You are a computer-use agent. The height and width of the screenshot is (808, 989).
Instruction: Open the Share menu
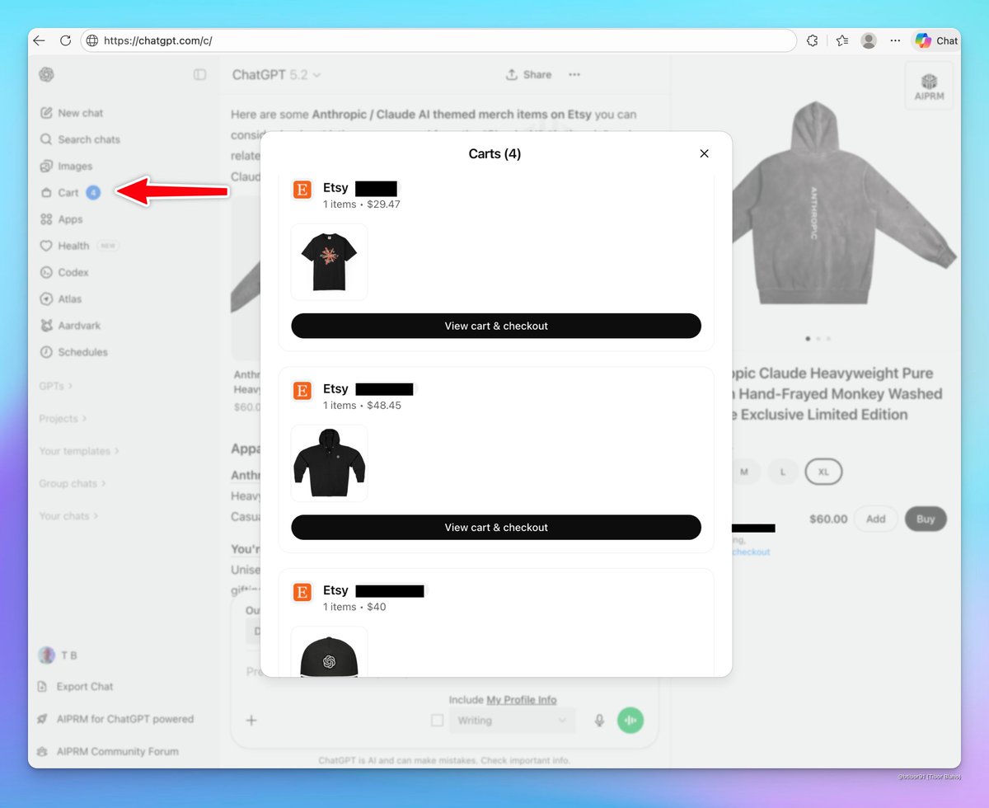point(528,74)
